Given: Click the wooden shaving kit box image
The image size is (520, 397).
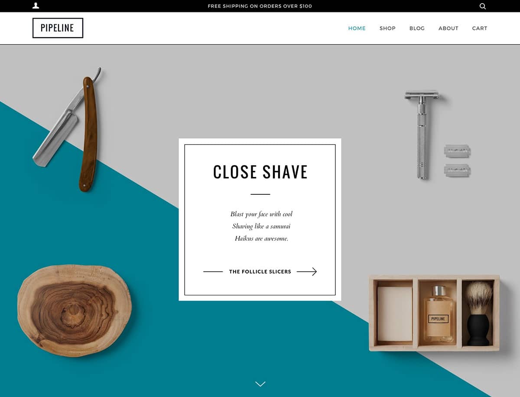Looking at the screenshot, I should click(x=434, y=313).
